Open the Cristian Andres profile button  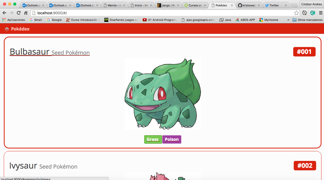[x=312, y=4]
